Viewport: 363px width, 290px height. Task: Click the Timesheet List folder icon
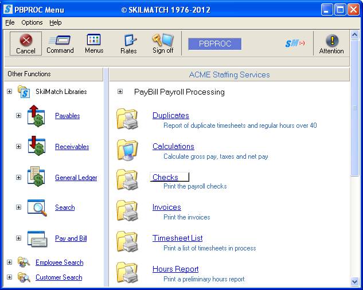[x=127, y=242]
